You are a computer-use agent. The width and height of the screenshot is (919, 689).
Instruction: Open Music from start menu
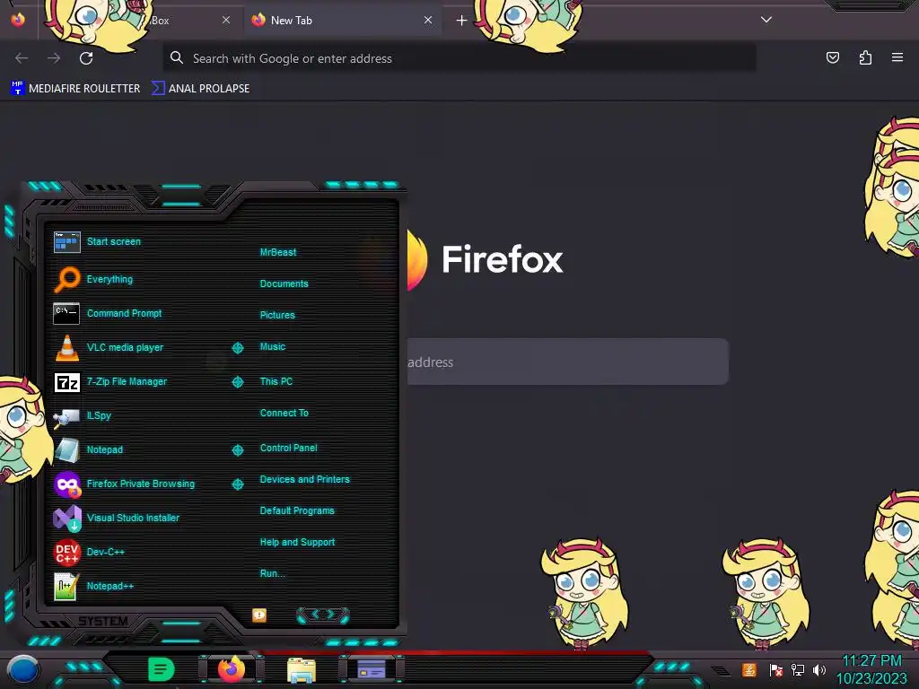(273, 347)
